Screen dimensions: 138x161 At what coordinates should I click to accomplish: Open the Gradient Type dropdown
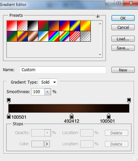[x=48, y=82]
